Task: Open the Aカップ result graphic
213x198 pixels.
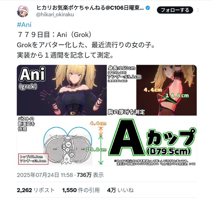Action: click(x=152, y=141)
